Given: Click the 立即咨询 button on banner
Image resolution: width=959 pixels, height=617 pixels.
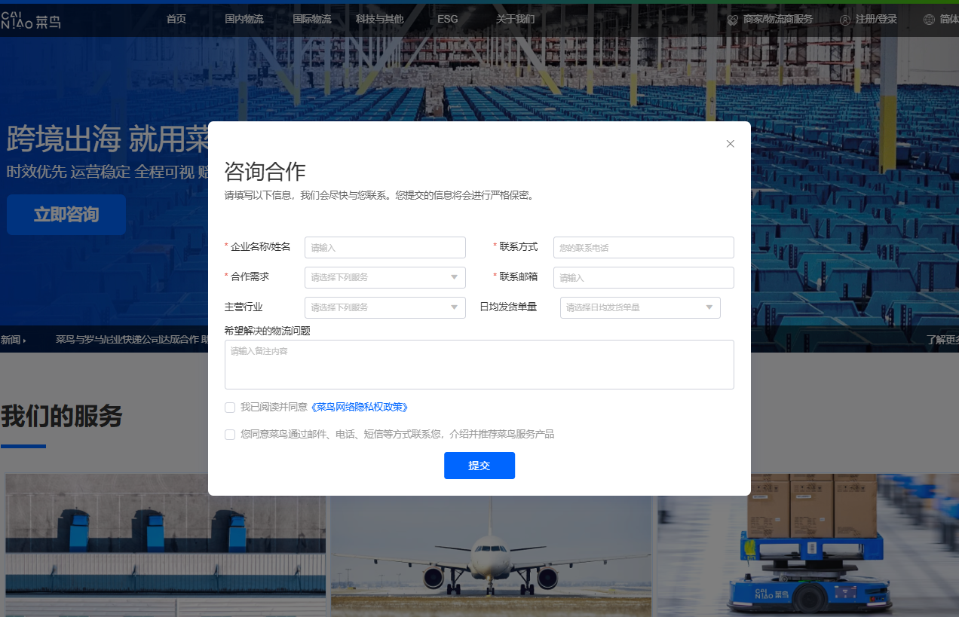Looking at the screenshot, I should pyautogui.click(x=66, y=215).
